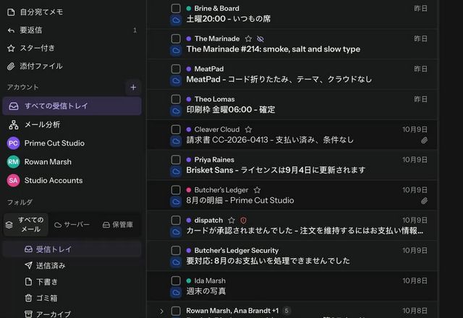The image size is (463, 318).
Task: Tick the checkbox for MeatPad email
Action: (176, 69)
